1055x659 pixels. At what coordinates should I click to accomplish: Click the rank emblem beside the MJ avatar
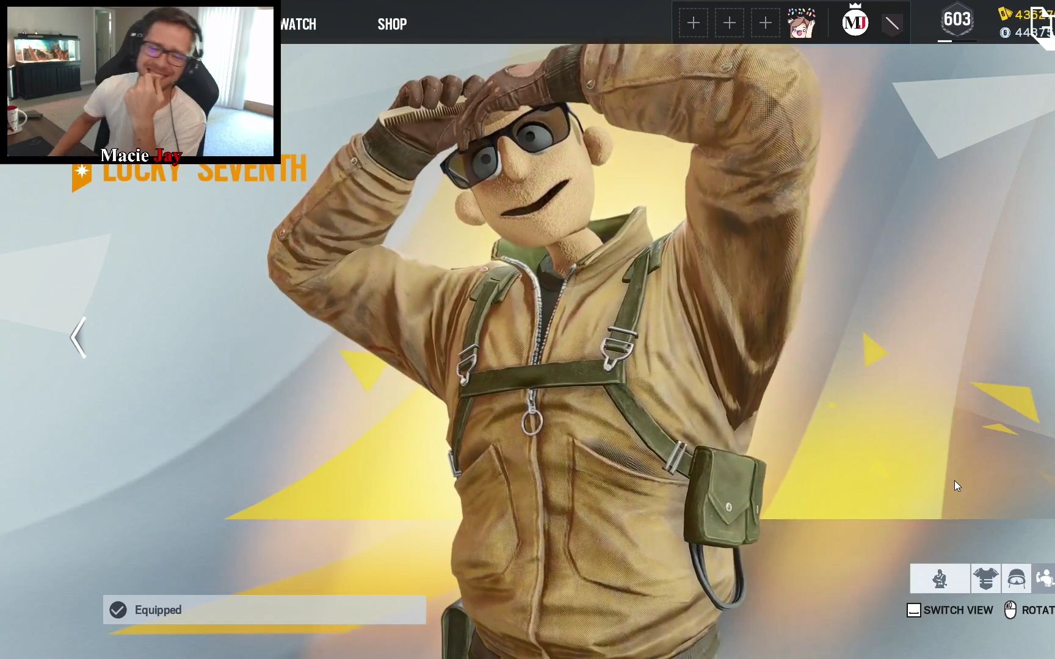[x=892, y=24]
